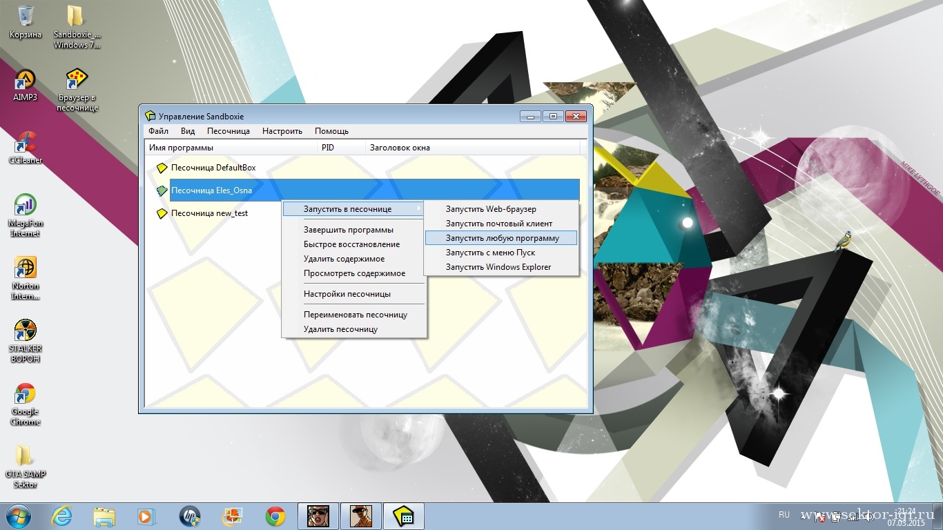943x530 pixels.
Task: Choose Запустить почтовый клиент
Action: (501, 223)
